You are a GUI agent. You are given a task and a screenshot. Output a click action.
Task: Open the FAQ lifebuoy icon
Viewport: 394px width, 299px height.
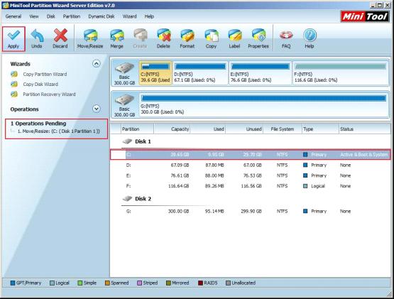[x=286, y=36]
